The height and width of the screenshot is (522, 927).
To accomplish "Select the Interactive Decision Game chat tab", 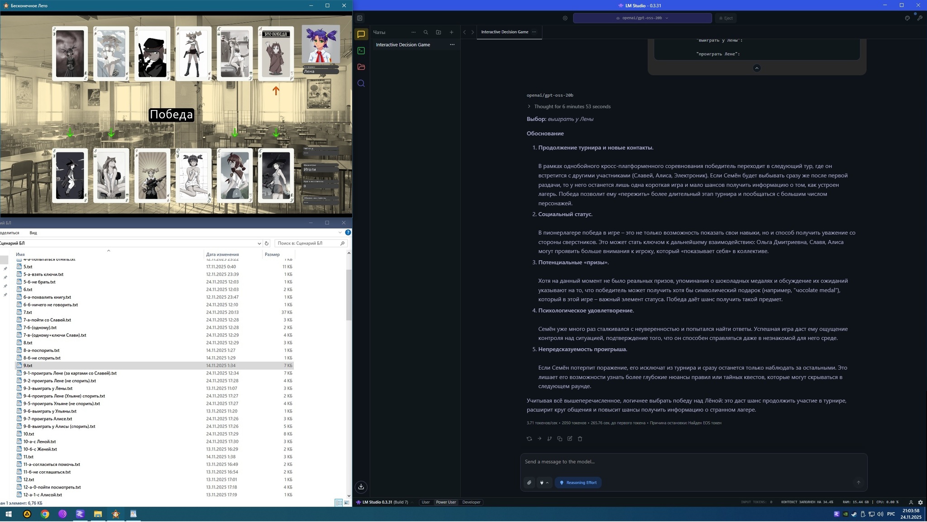I will 504,32.
